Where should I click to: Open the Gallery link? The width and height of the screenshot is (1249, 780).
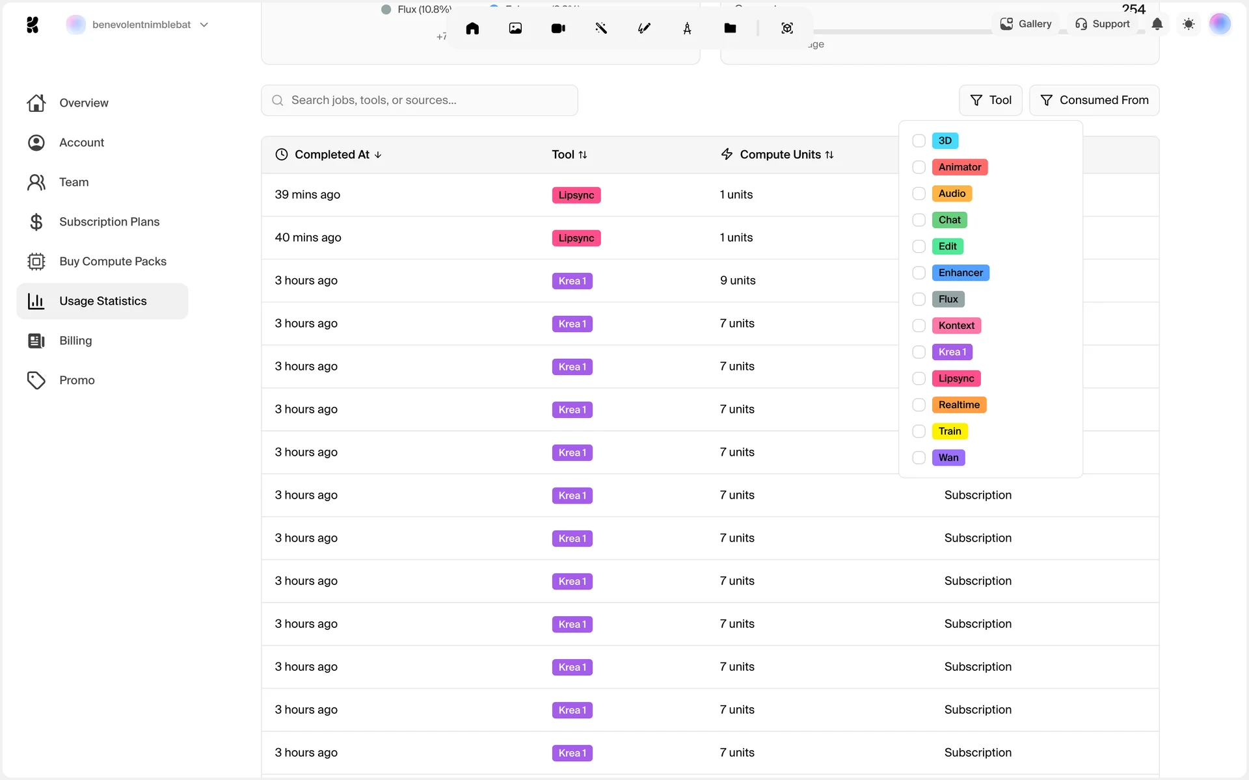tap(1026, 24)
